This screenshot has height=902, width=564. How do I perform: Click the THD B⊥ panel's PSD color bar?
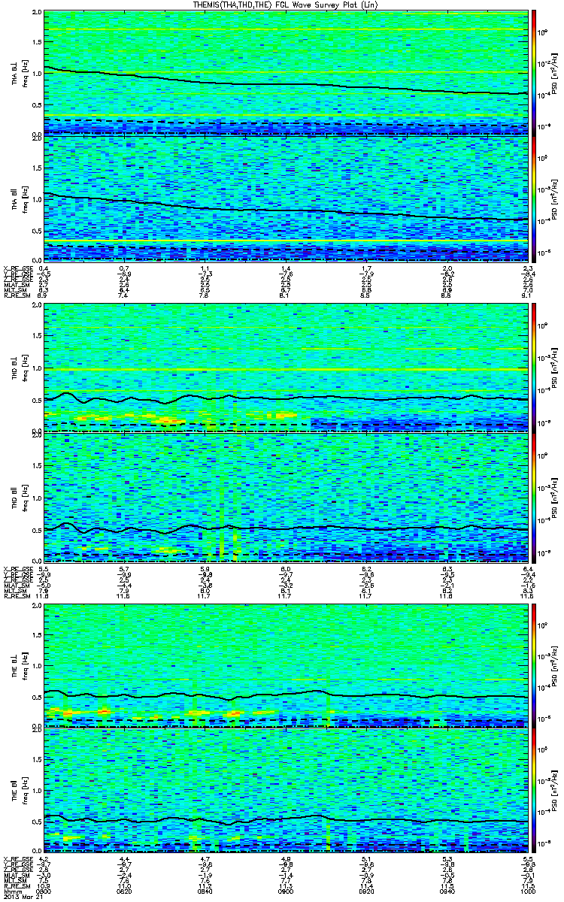(535, 366)
